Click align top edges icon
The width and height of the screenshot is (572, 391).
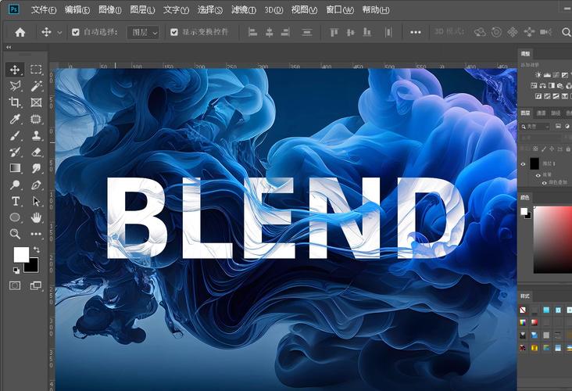[334, 32]
